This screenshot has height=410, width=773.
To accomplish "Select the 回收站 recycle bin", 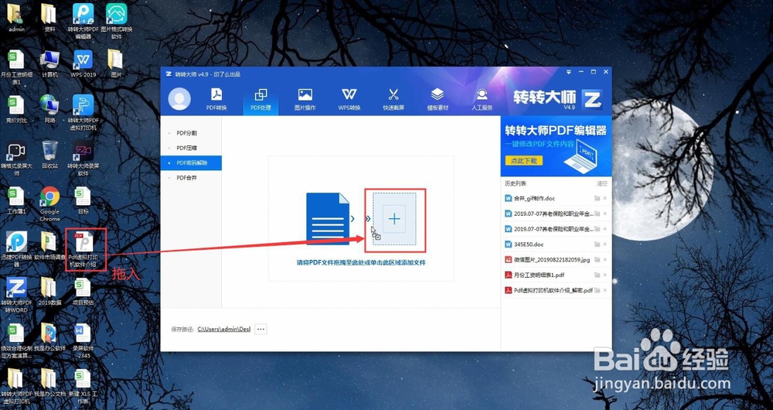I will coord(49,155).
